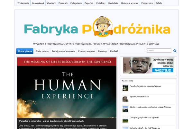The width and height of the screenshot is (193, 129).
Task: Click the site tagline Wywiady z podróżnikami
Action: click(96, 44)
